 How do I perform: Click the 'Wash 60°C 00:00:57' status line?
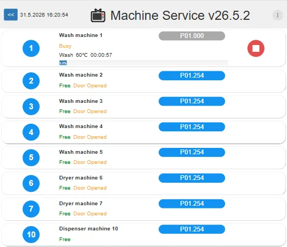coord(86,55)
